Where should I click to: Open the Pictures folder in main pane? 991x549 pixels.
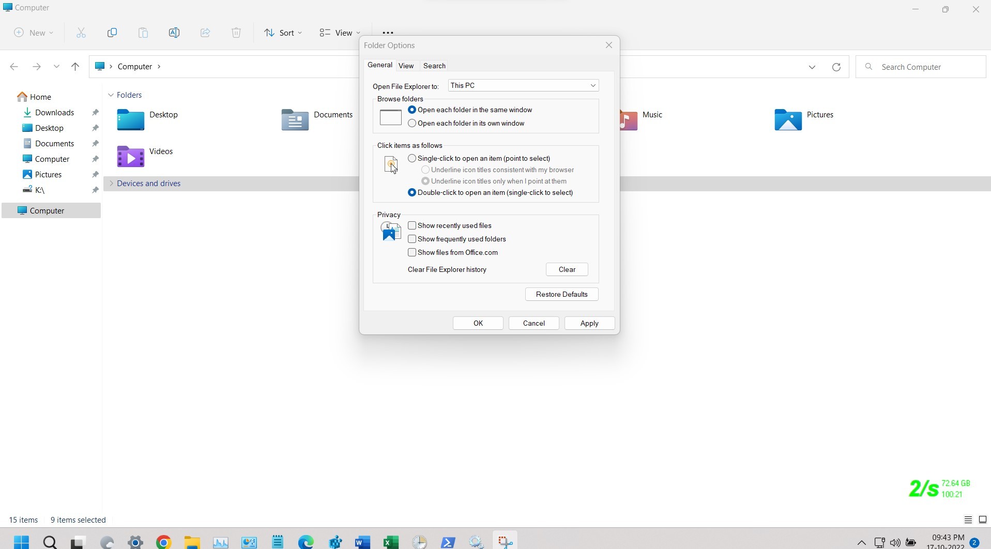788,120
